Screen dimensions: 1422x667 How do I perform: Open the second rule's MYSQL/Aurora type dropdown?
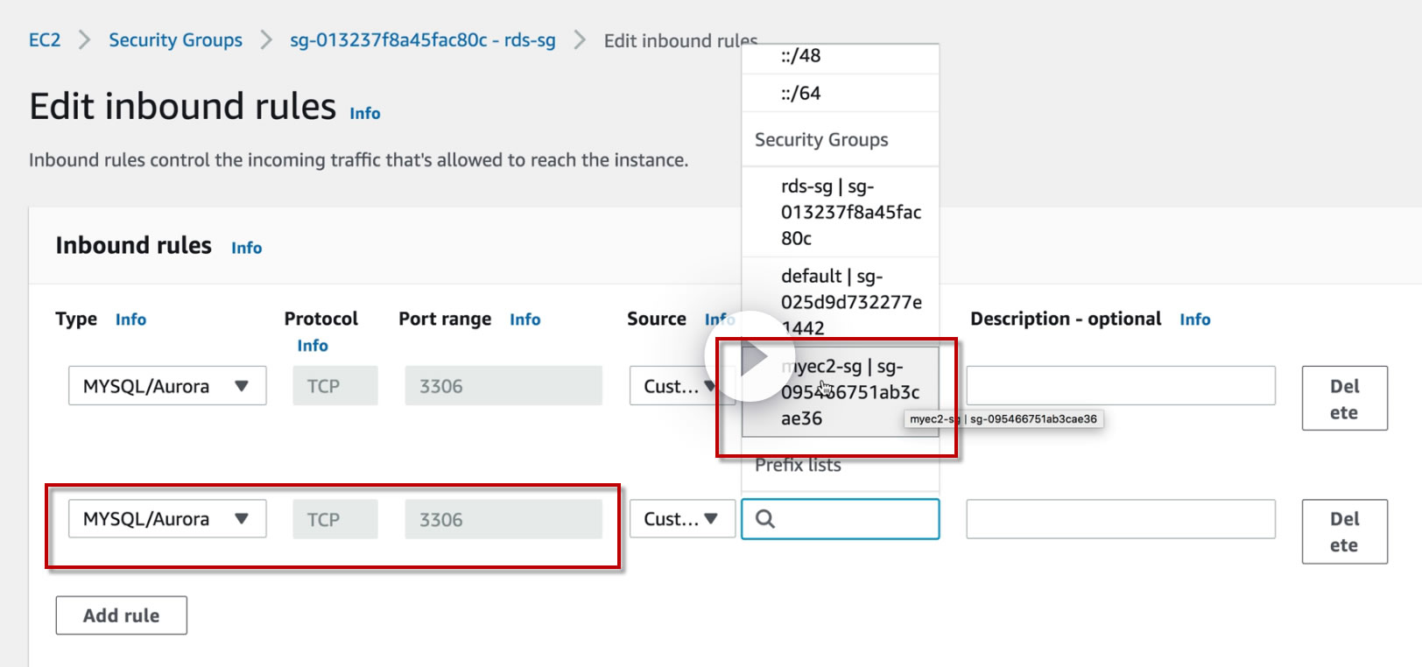pos(166,519)
